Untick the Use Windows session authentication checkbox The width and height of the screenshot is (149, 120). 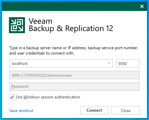(x=12, y=97)
